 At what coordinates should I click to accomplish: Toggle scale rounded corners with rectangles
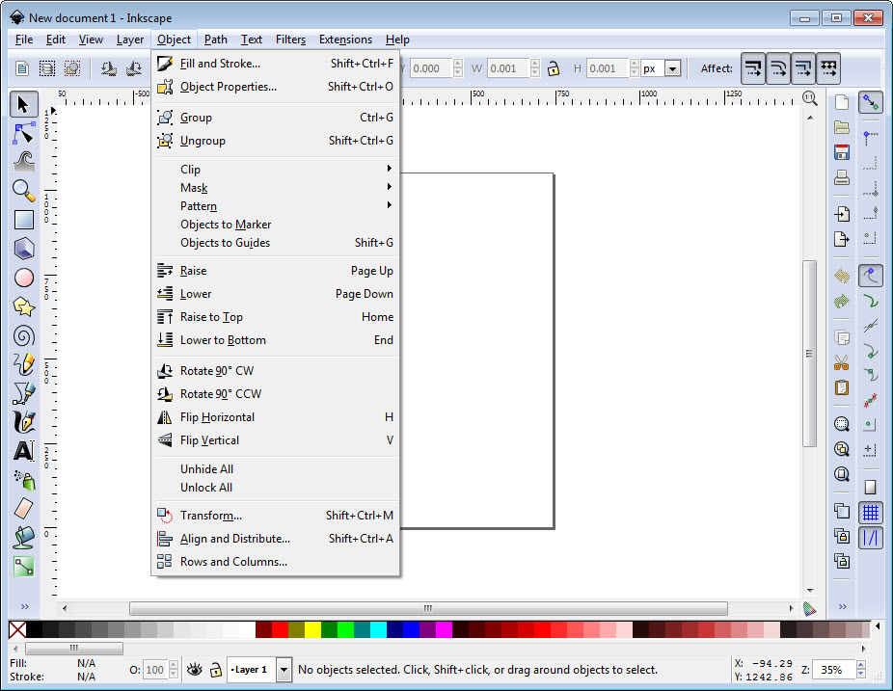click(x=778, y=68)
